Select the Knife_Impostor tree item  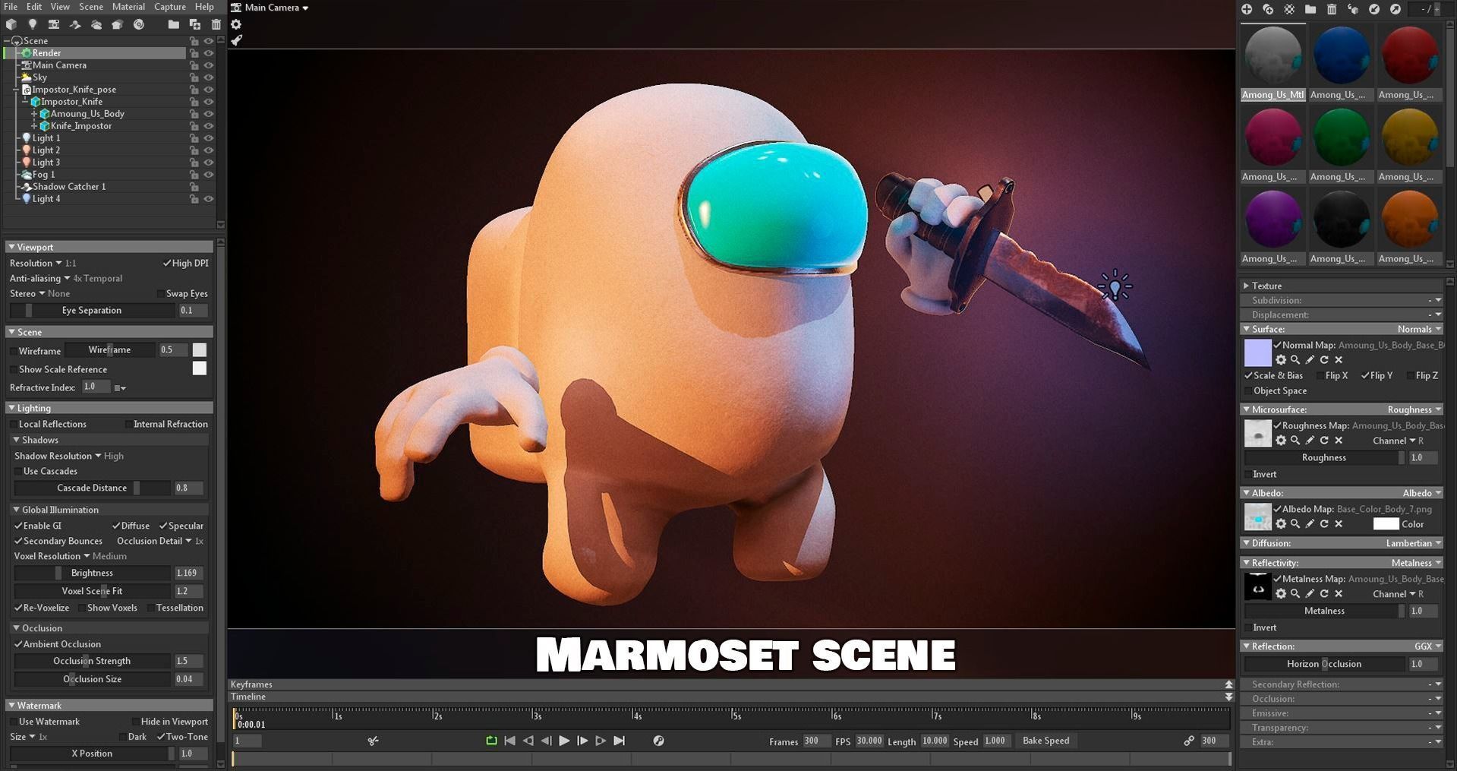(x=81, y=126)
